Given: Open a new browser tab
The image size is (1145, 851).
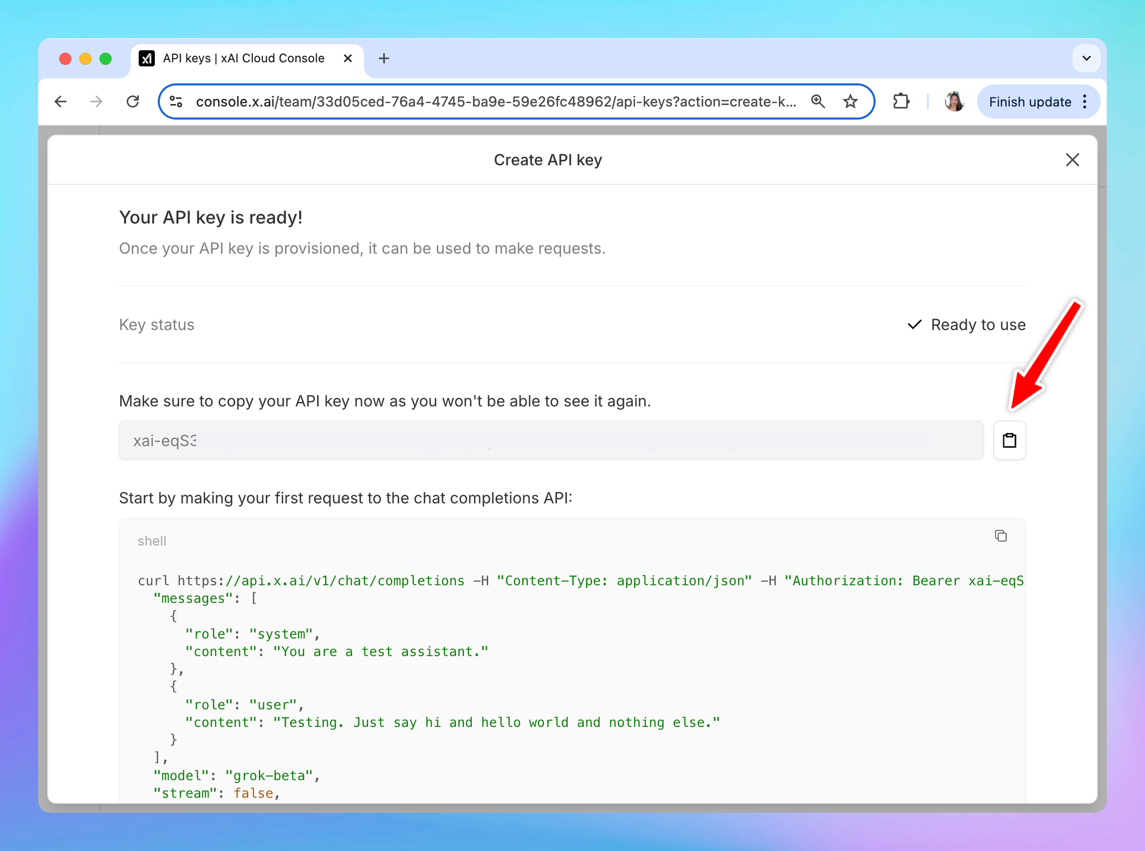Looking at the screenshot, I should [384, 58].
